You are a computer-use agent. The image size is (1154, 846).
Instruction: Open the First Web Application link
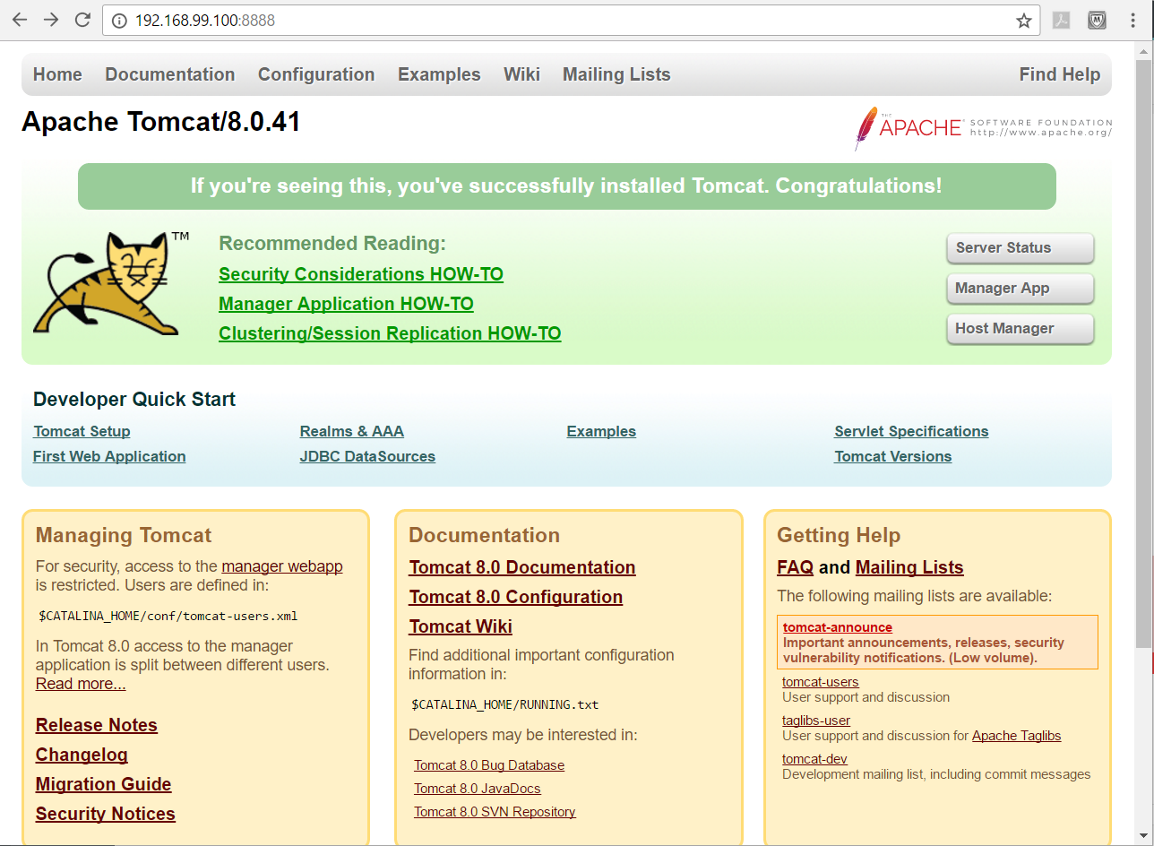(109, 456)
